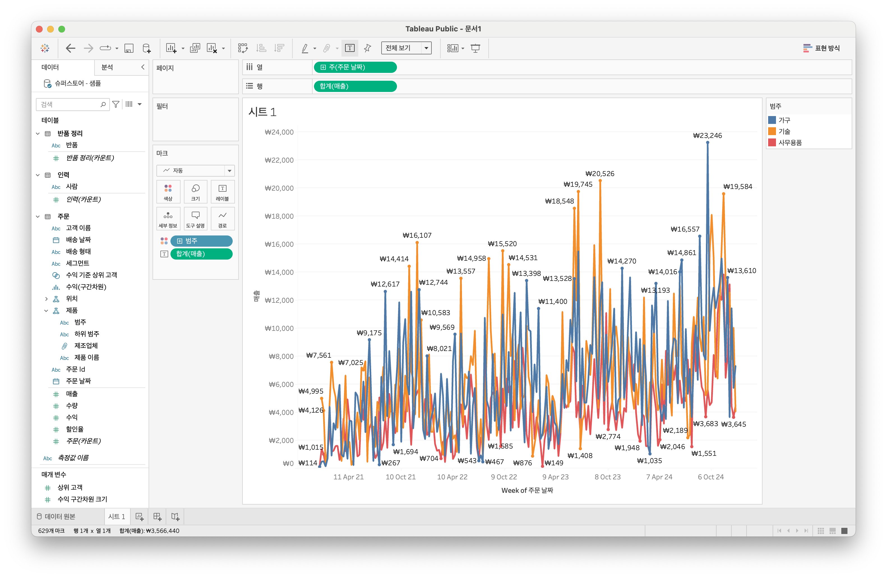
Task: Click the new dashboard tab icon
Action: [157, 517]
